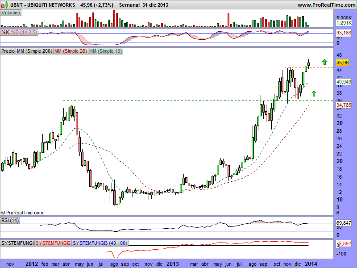
Task: Click the red 34,785 moving average value
Action: coord(344,105)
